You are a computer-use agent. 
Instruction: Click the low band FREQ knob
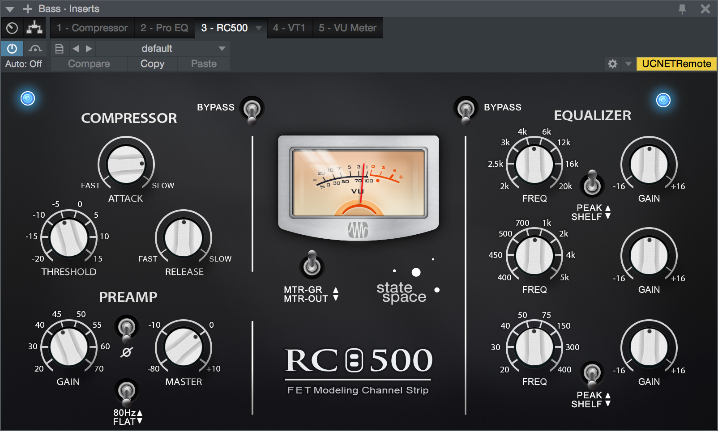coord(534,347)
